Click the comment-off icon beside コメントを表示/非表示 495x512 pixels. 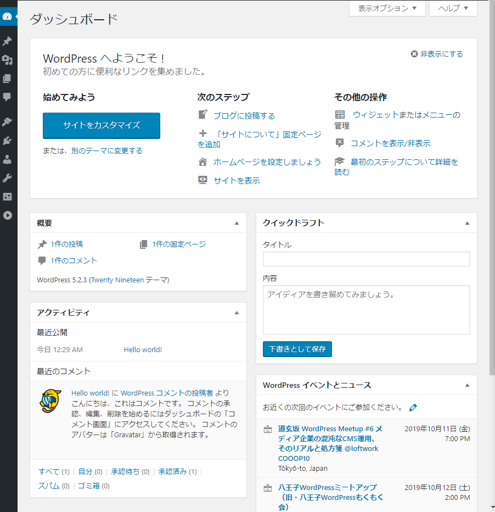point(340,143)
